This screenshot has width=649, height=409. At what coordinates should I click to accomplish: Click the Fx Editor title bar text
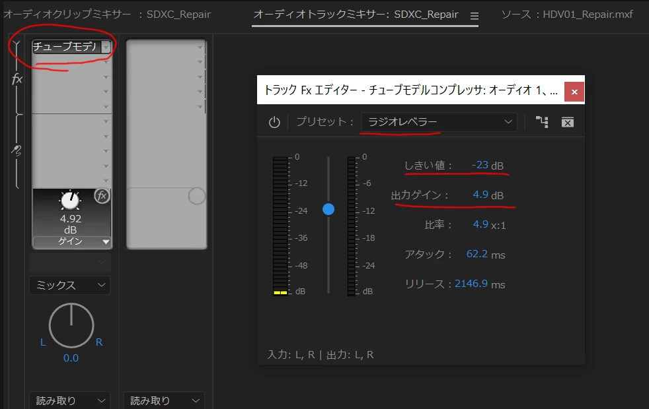coord(410,90)
